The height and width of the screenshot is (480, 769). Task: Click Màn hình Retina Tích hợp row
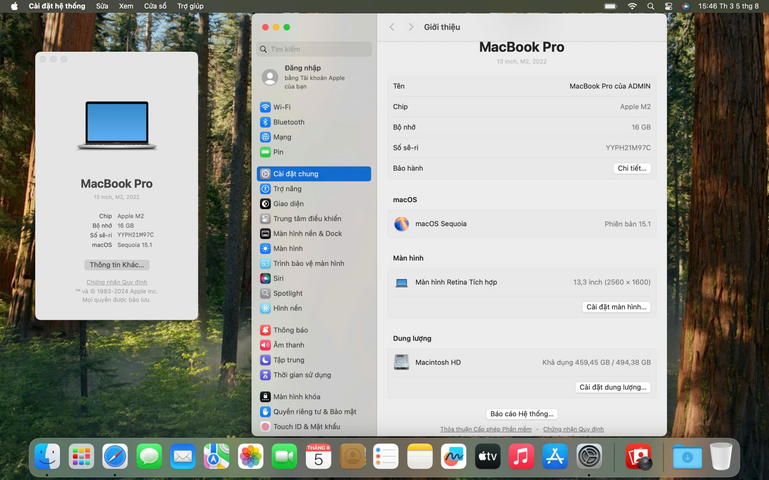(x=522, y=282)
